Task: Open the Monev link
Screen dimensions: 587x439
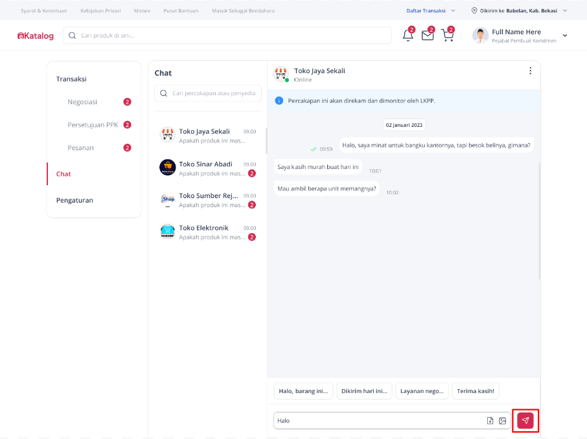Action: [x=142, y=10]
